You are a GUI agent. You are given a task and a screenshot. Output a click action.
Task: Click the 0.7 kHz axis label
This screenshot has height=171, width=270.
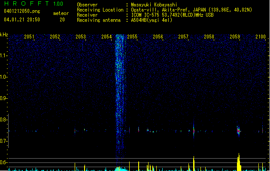click(x=3, y=141)
